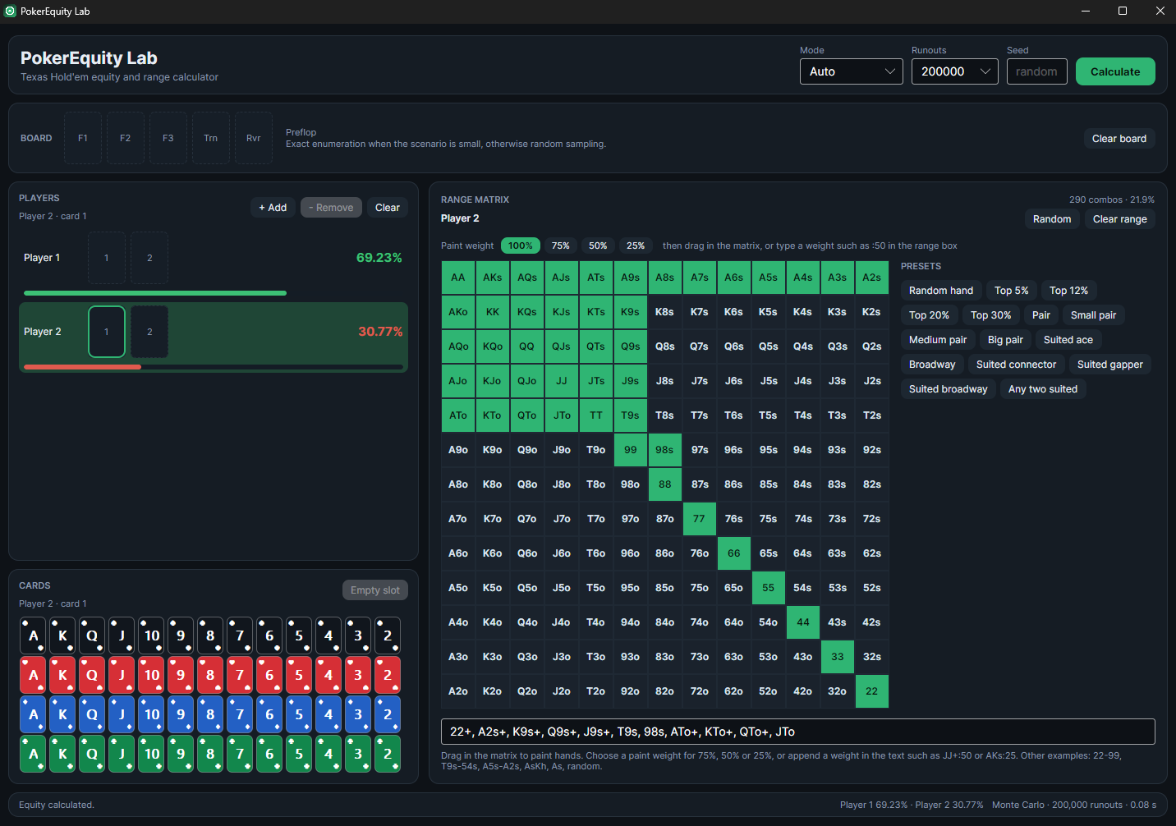Screen dimensions: 1176x826
Task: Click the green Calculate button
Action: click(x=1115, y=71)
